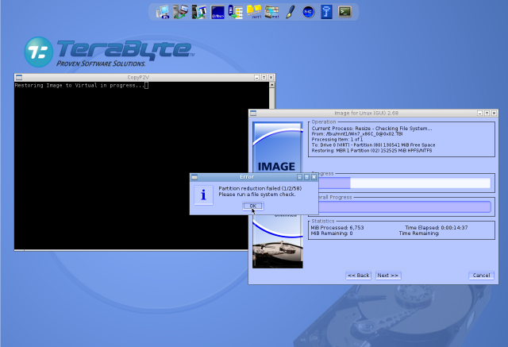Click the << Back button
The height and width of the screenshot is (347, 508).
pyautogui.click(x=358, y=276)
